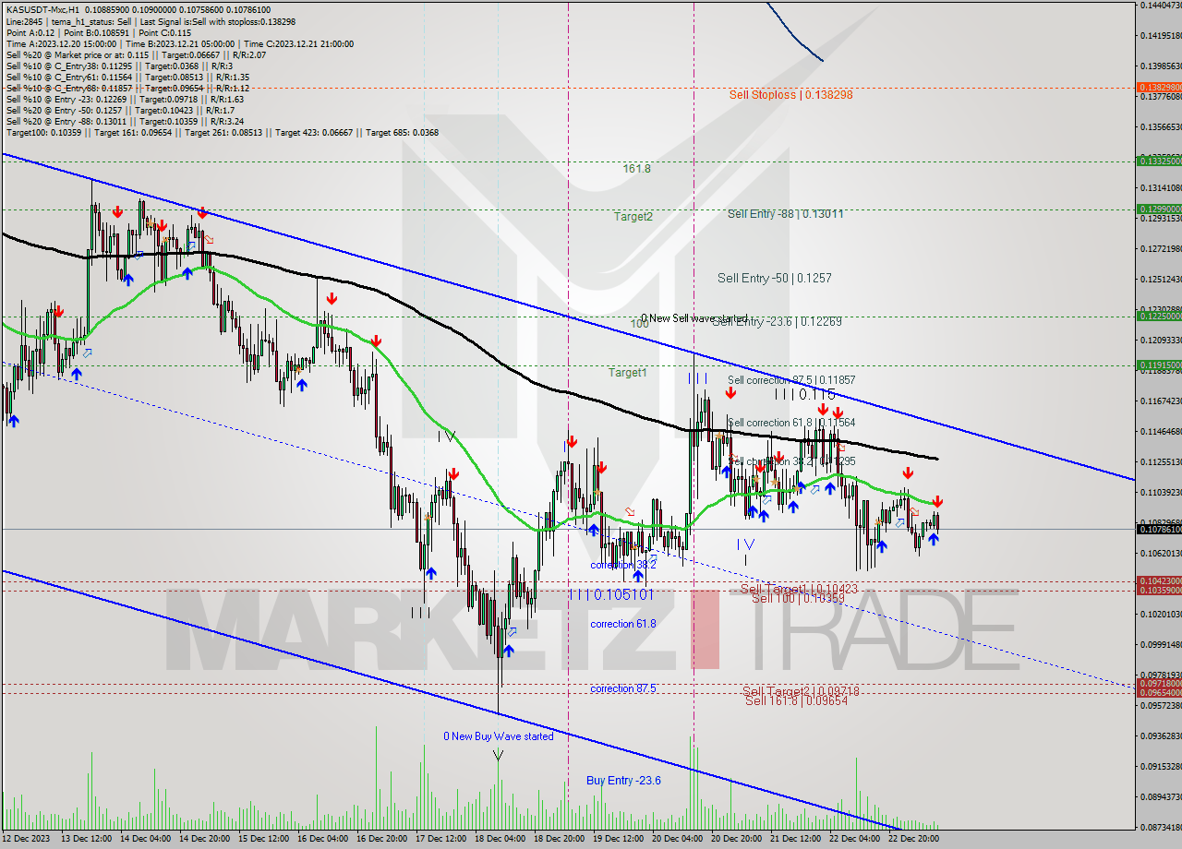
Task: Select the 'Sell Target2 | 0.09718' label
Action: pos(801,691)
